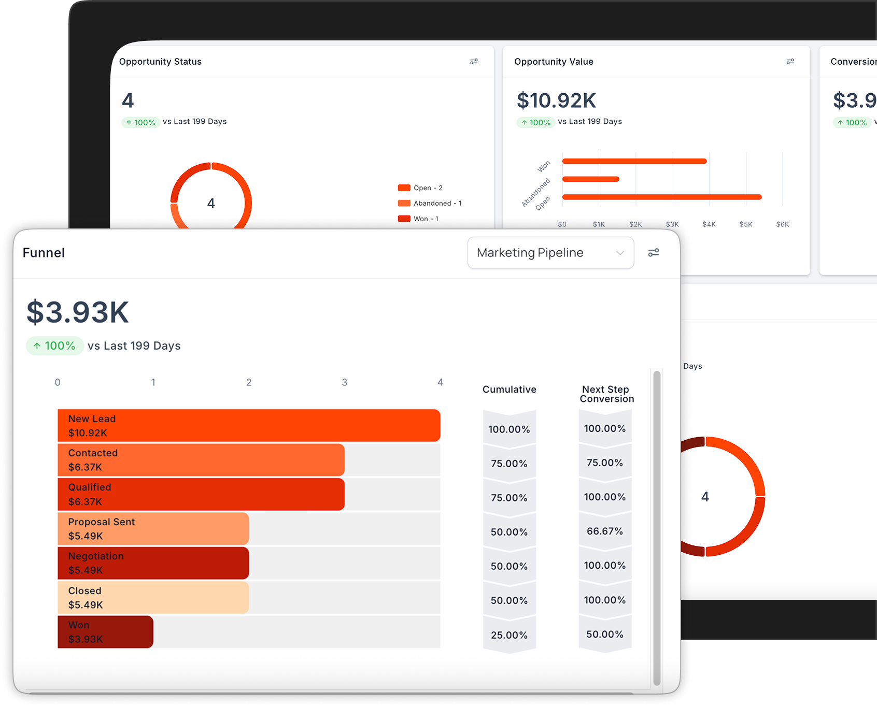This screenshot has height=707, width=877.
Task: Toggle the Won - 1 legend swatch
Action: coord(404,219)
